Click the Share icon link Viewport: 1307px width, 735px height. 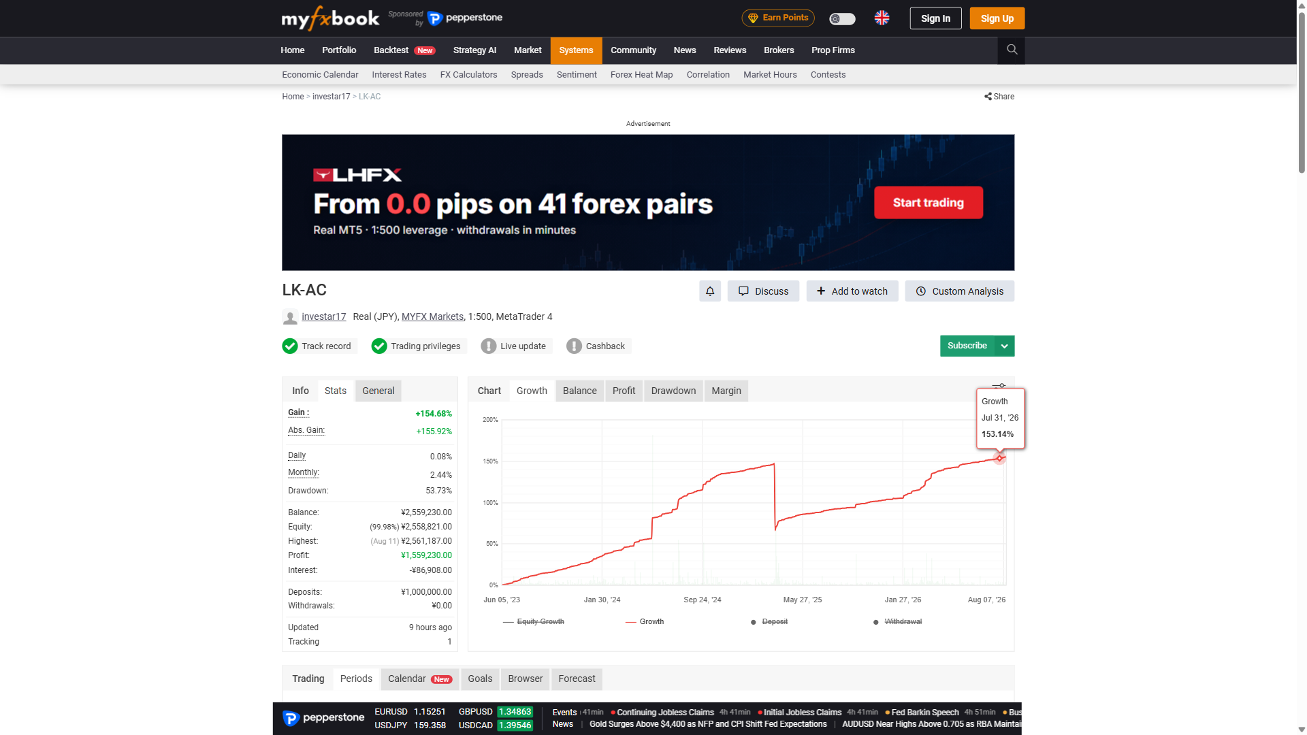[999, 97]
